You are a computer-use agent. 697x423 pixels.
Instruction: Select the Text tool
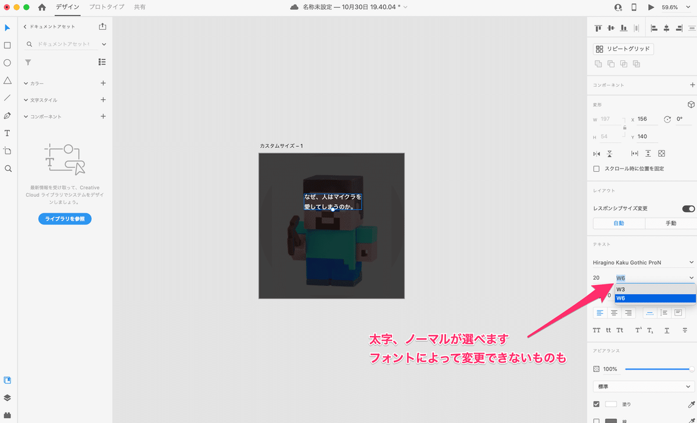(7, 132)
